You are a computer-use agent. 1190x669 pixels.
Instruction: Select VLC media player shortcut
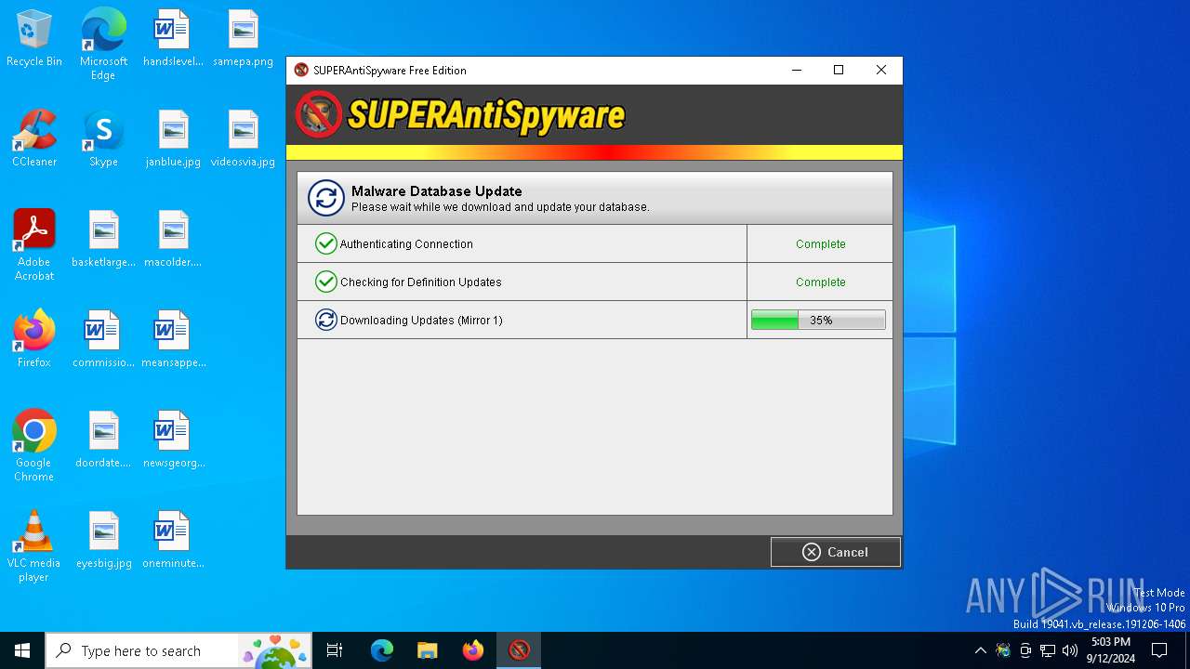tap(34, 546)
